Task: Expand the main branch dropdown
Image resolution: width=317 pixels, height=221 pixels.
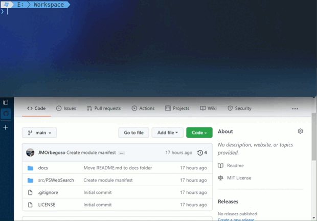Action: [39, 132]
